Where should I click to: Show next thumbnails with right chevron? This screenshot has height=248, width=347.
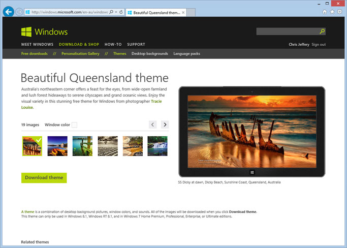coord(165,125)
